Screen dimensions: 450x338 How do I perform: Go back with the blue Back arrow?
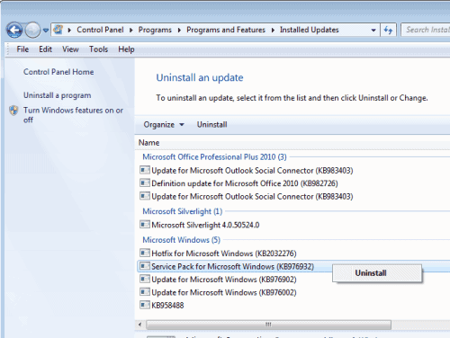pos(14,30)
